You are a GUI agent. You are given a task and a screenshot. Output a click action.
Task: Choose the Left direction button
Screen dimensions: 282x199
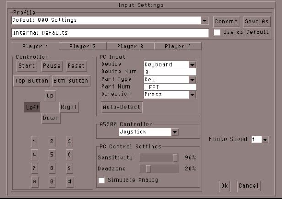point(32,107)
